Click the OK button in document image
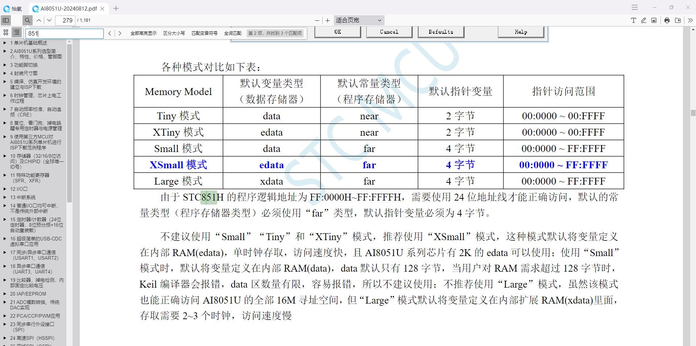Screen dimensions: 696x346 pos(338,32)
